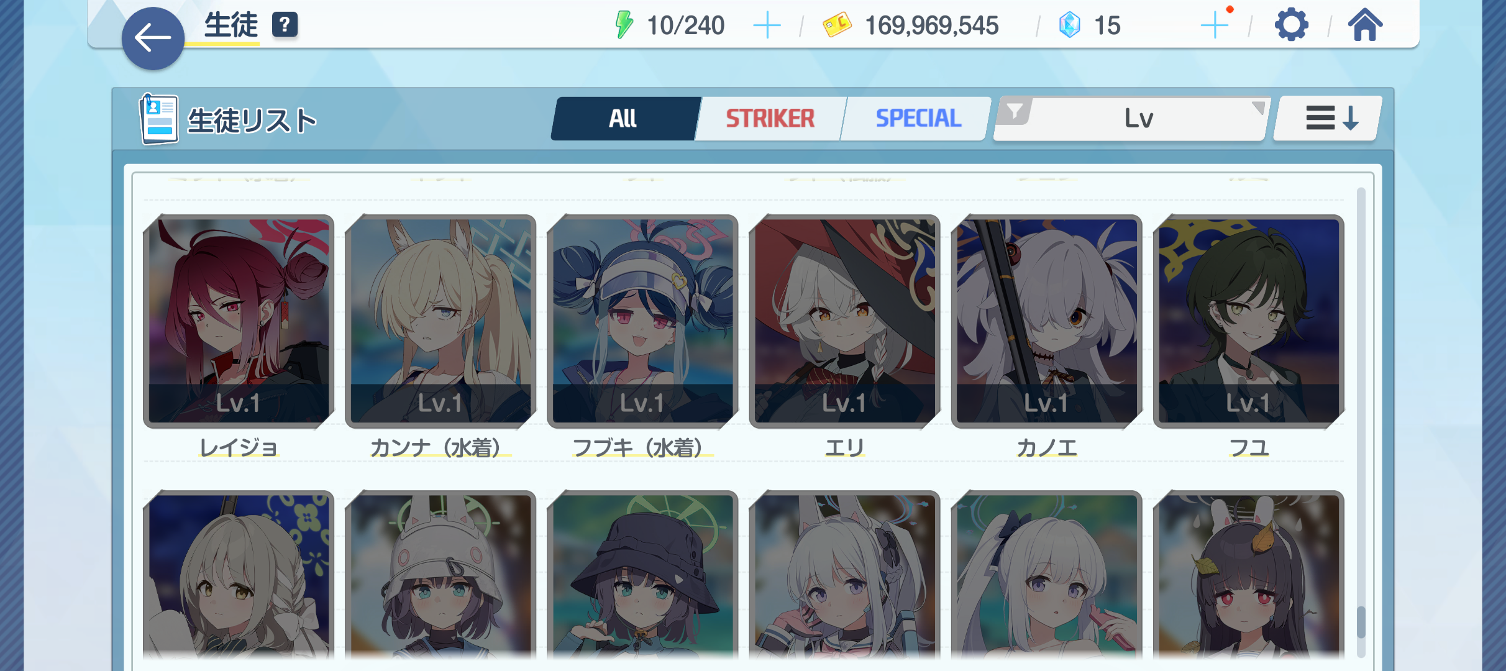The width and height of the screenshot is (1506, 671).
Task: Click the blue gem currency icon
Action: [1069, 25]
